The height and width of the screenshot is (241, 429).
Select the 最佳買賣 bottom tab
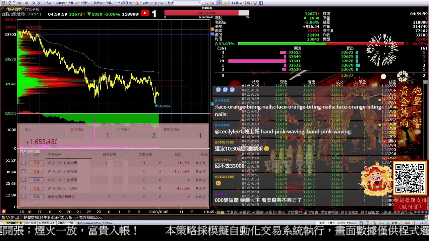coord(311,212)
